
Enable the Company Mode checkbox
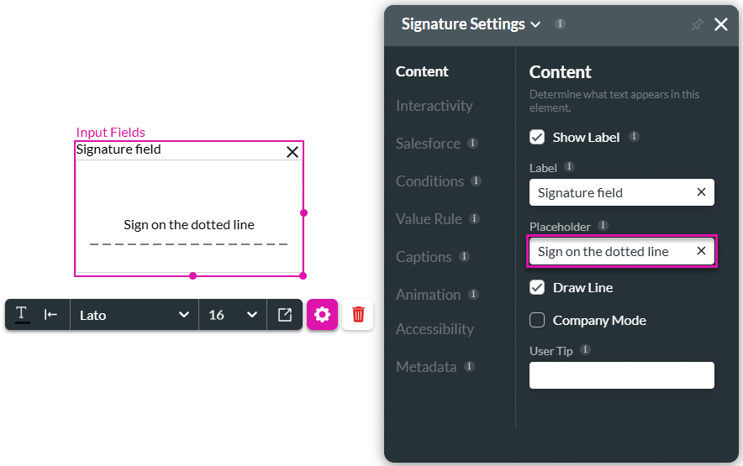tap(537, 320)
